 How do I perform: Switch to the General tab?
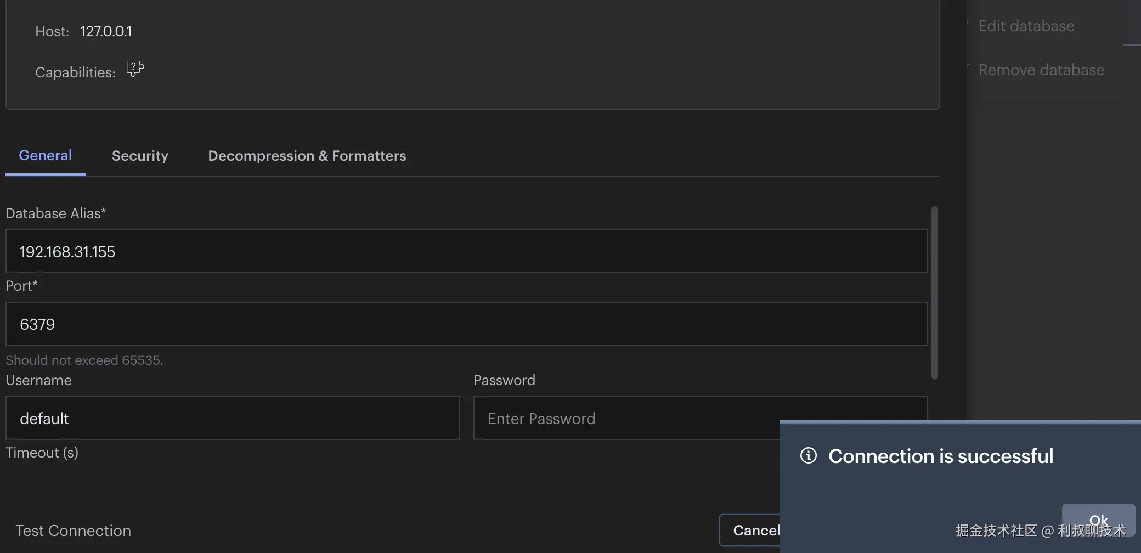point(46,156)
